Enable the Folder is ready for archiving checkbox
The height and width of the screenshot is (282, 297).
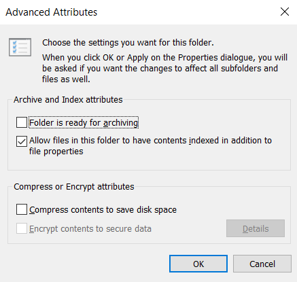click(22, 122)
